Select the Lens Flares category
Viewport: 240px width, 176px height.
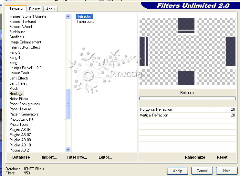[x=18, y=83]
